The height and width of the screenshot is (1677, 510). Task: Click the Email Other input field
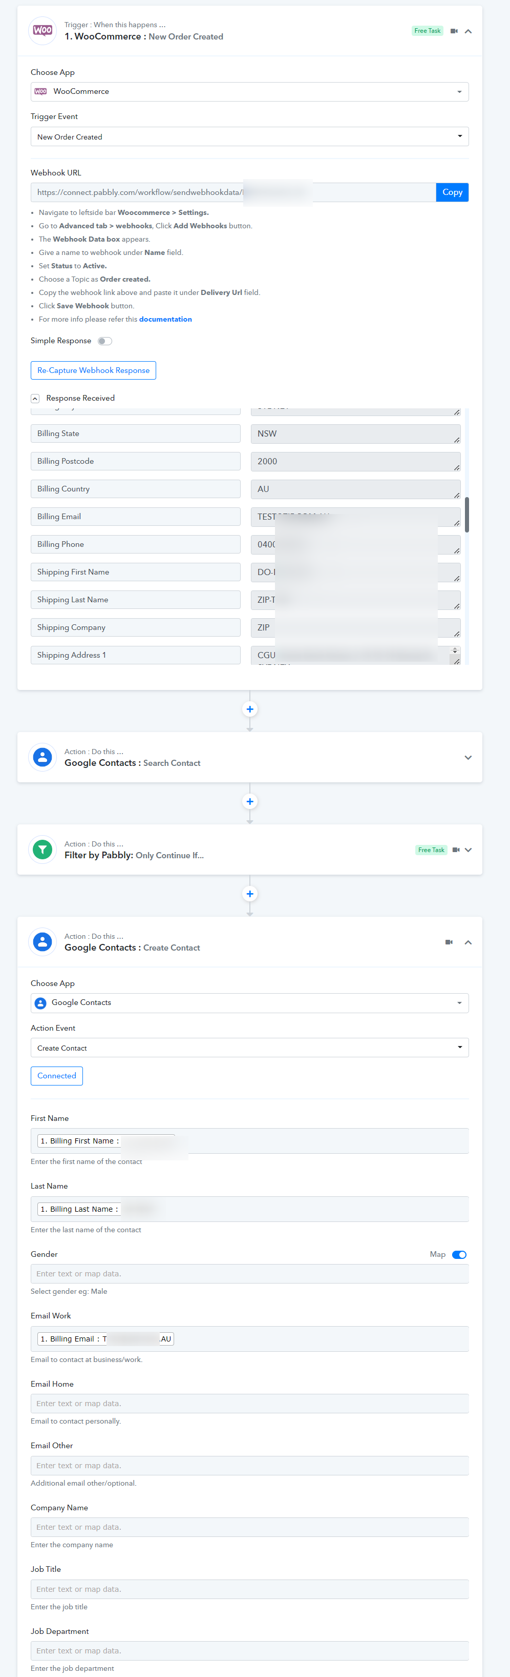pyautogui.click(x=249, y=1466)
